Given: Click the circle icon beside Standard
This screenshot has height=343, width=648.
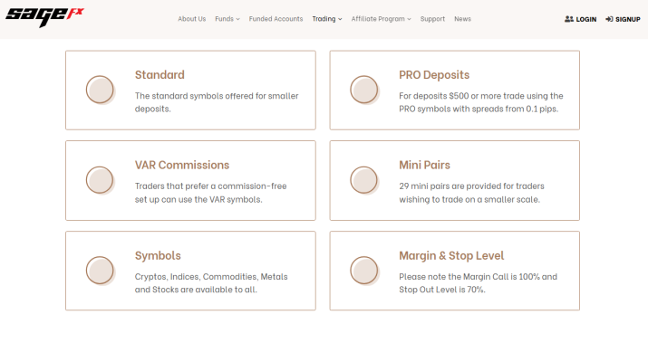Looking at the screenshot, I should coord(100,90).
